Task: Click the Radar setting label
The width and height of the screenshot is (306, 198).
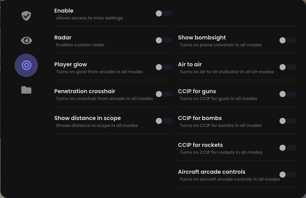Action: pos(63,38)
